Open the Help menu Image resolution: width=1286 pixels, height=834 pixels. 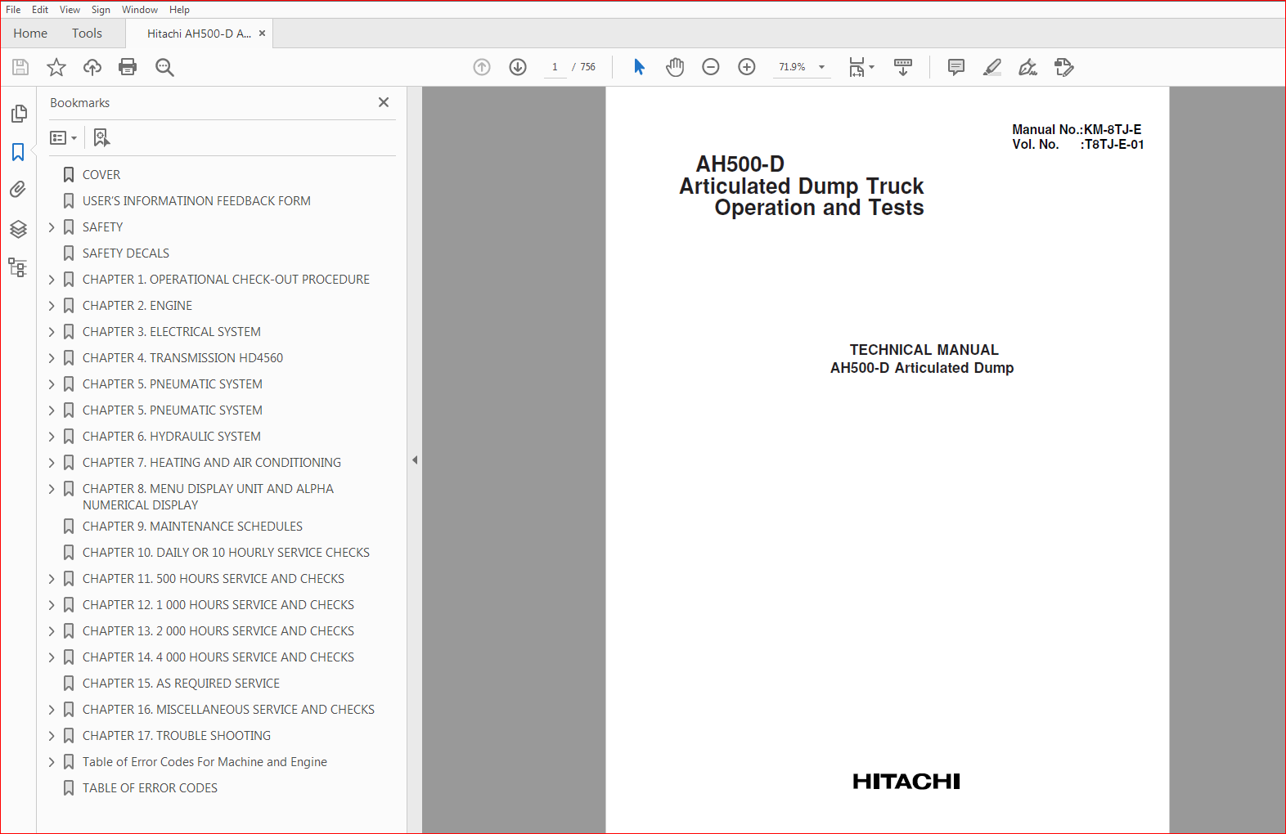click(180, 10)
